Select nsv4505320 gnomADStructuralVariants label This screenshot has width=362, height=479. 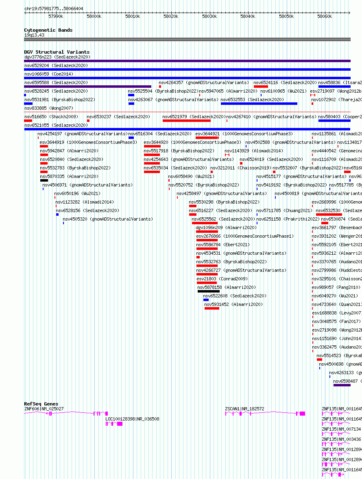108,219
